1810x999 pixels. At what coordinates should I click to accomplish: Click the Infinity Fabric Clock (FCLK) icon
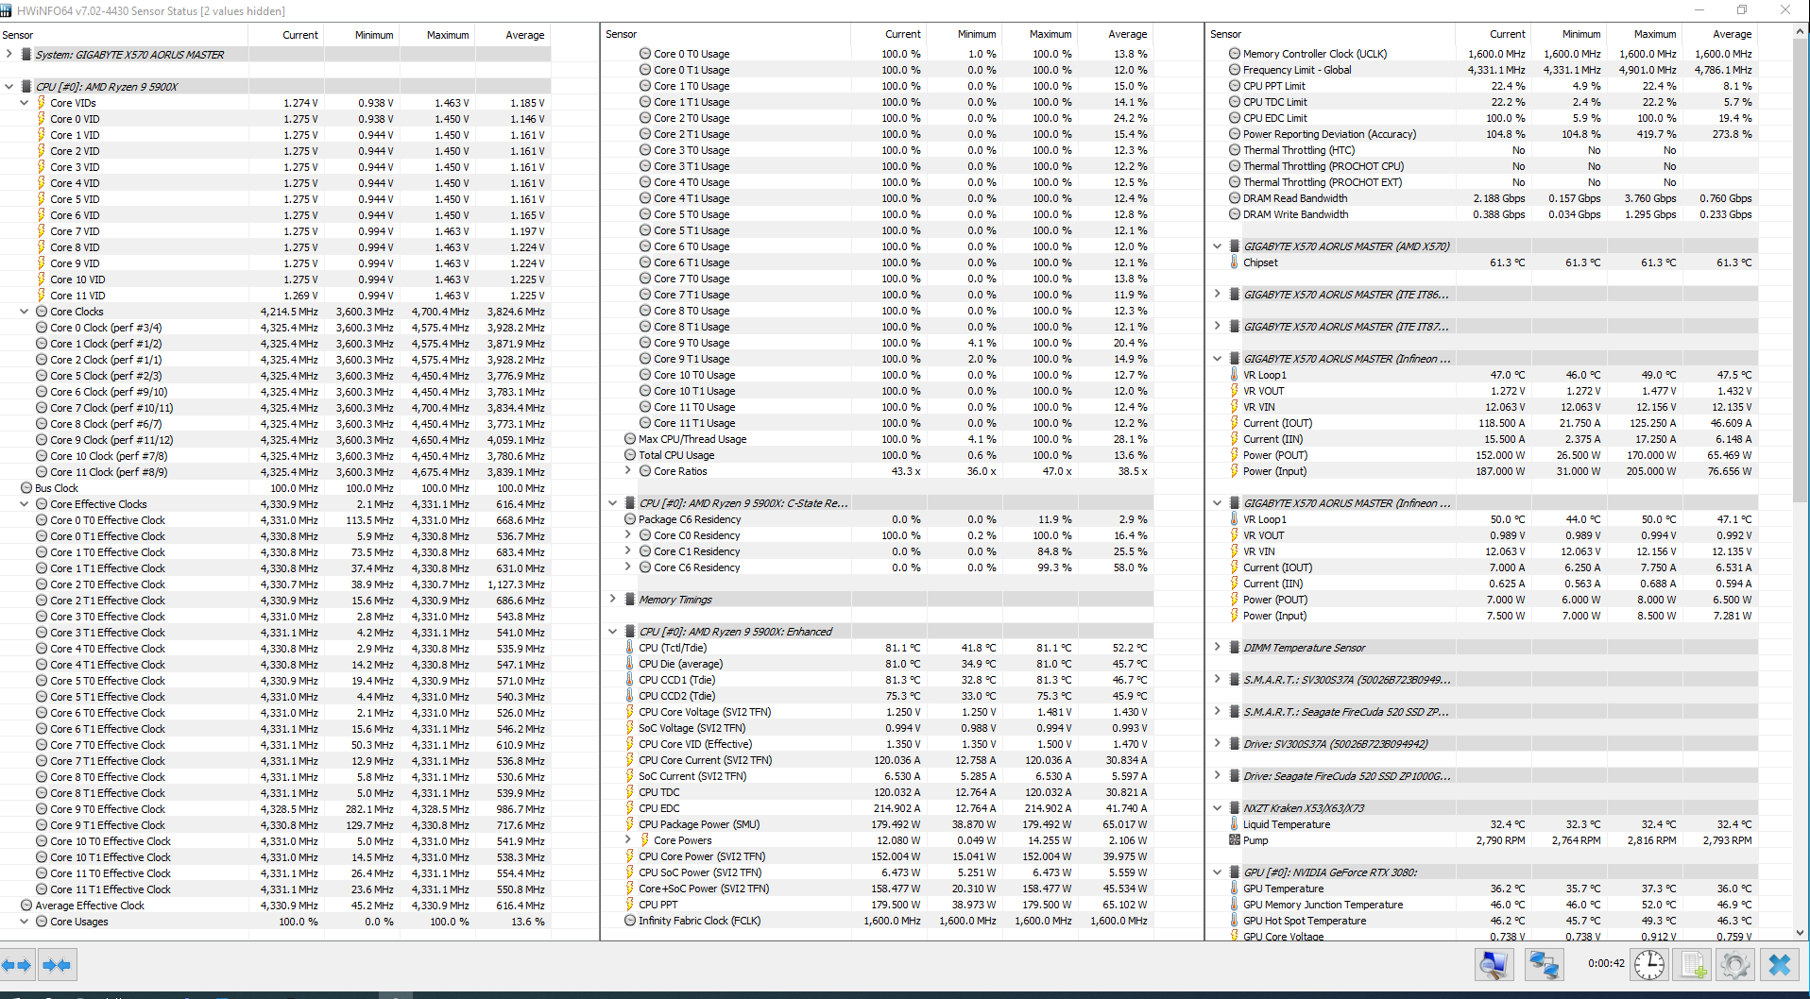coord(630,921)
